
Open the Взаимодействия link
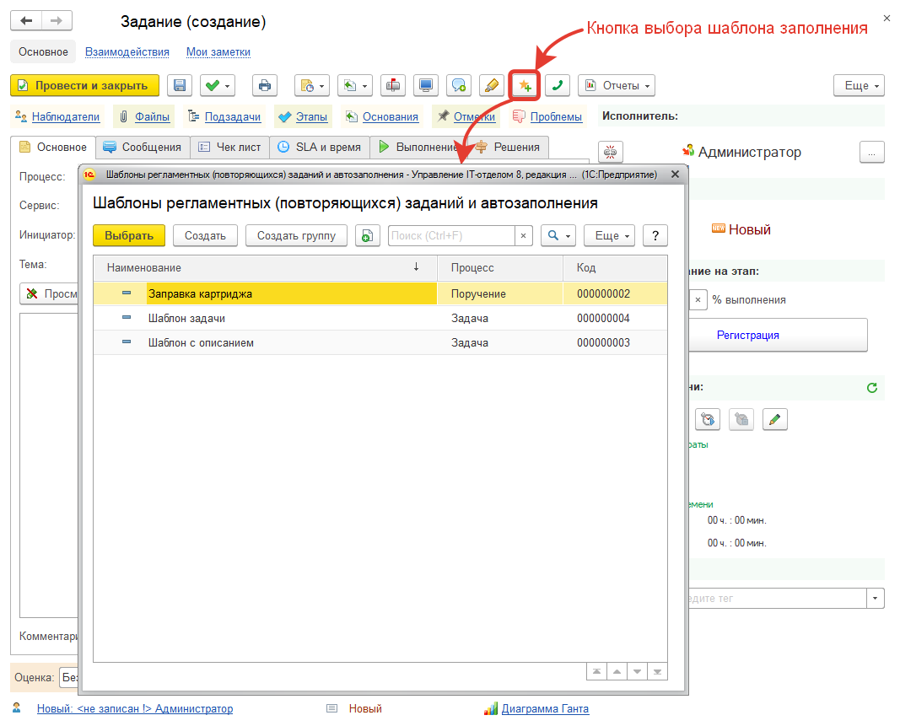[x=127, y=51]
